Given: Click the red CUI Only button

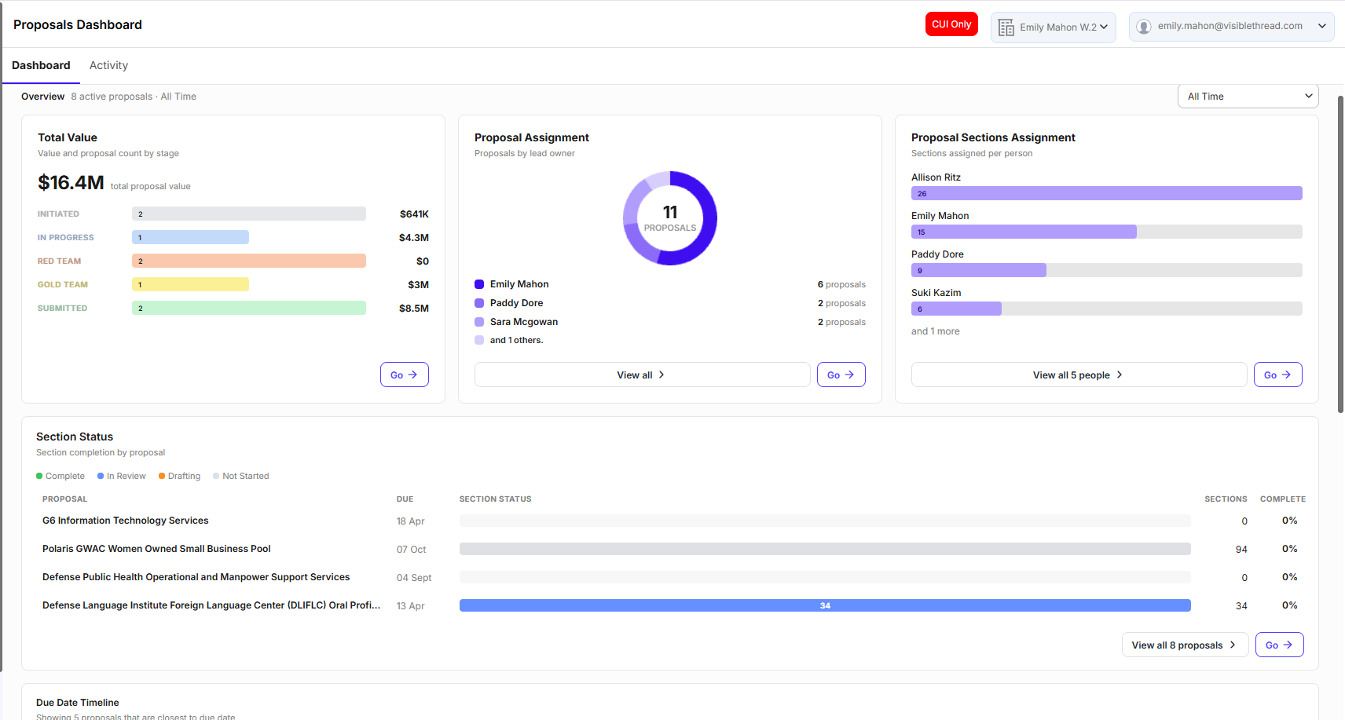Looking at the screenshot, I should (x=951, y=24).
